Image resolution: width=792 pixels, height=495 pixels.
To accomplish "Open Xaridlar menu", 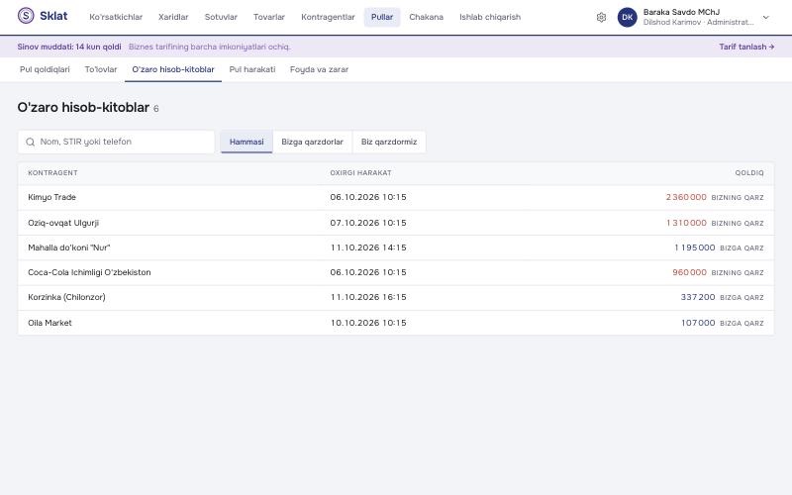I will point(173,17).
